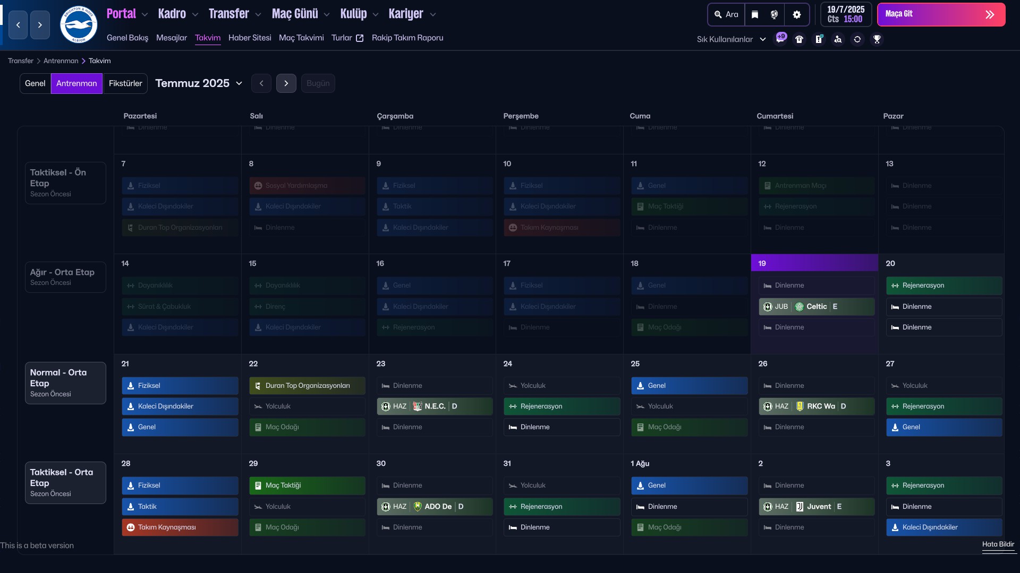Viewport: 1020px width, 573px height.
Task: Open the settings gear icon
Action: pyautogui.click(x=796, y=15)
